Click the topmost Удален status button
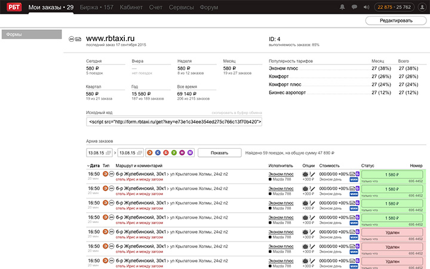This screenshot has width=430, height=269. (392, 233)
